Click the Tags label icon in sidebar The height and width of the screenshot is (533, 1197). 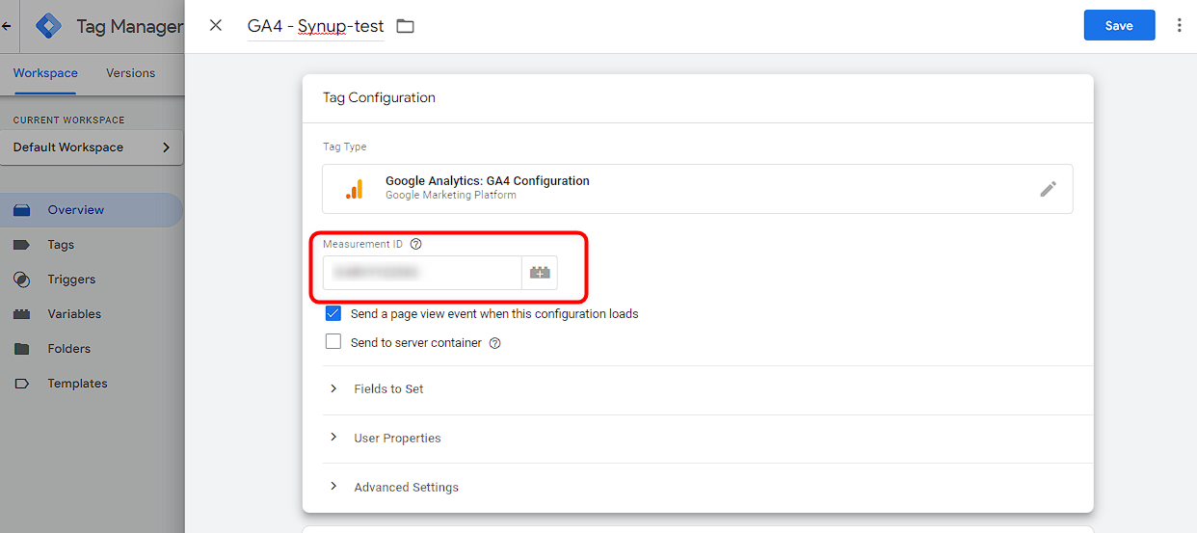[x=21, y=245]
